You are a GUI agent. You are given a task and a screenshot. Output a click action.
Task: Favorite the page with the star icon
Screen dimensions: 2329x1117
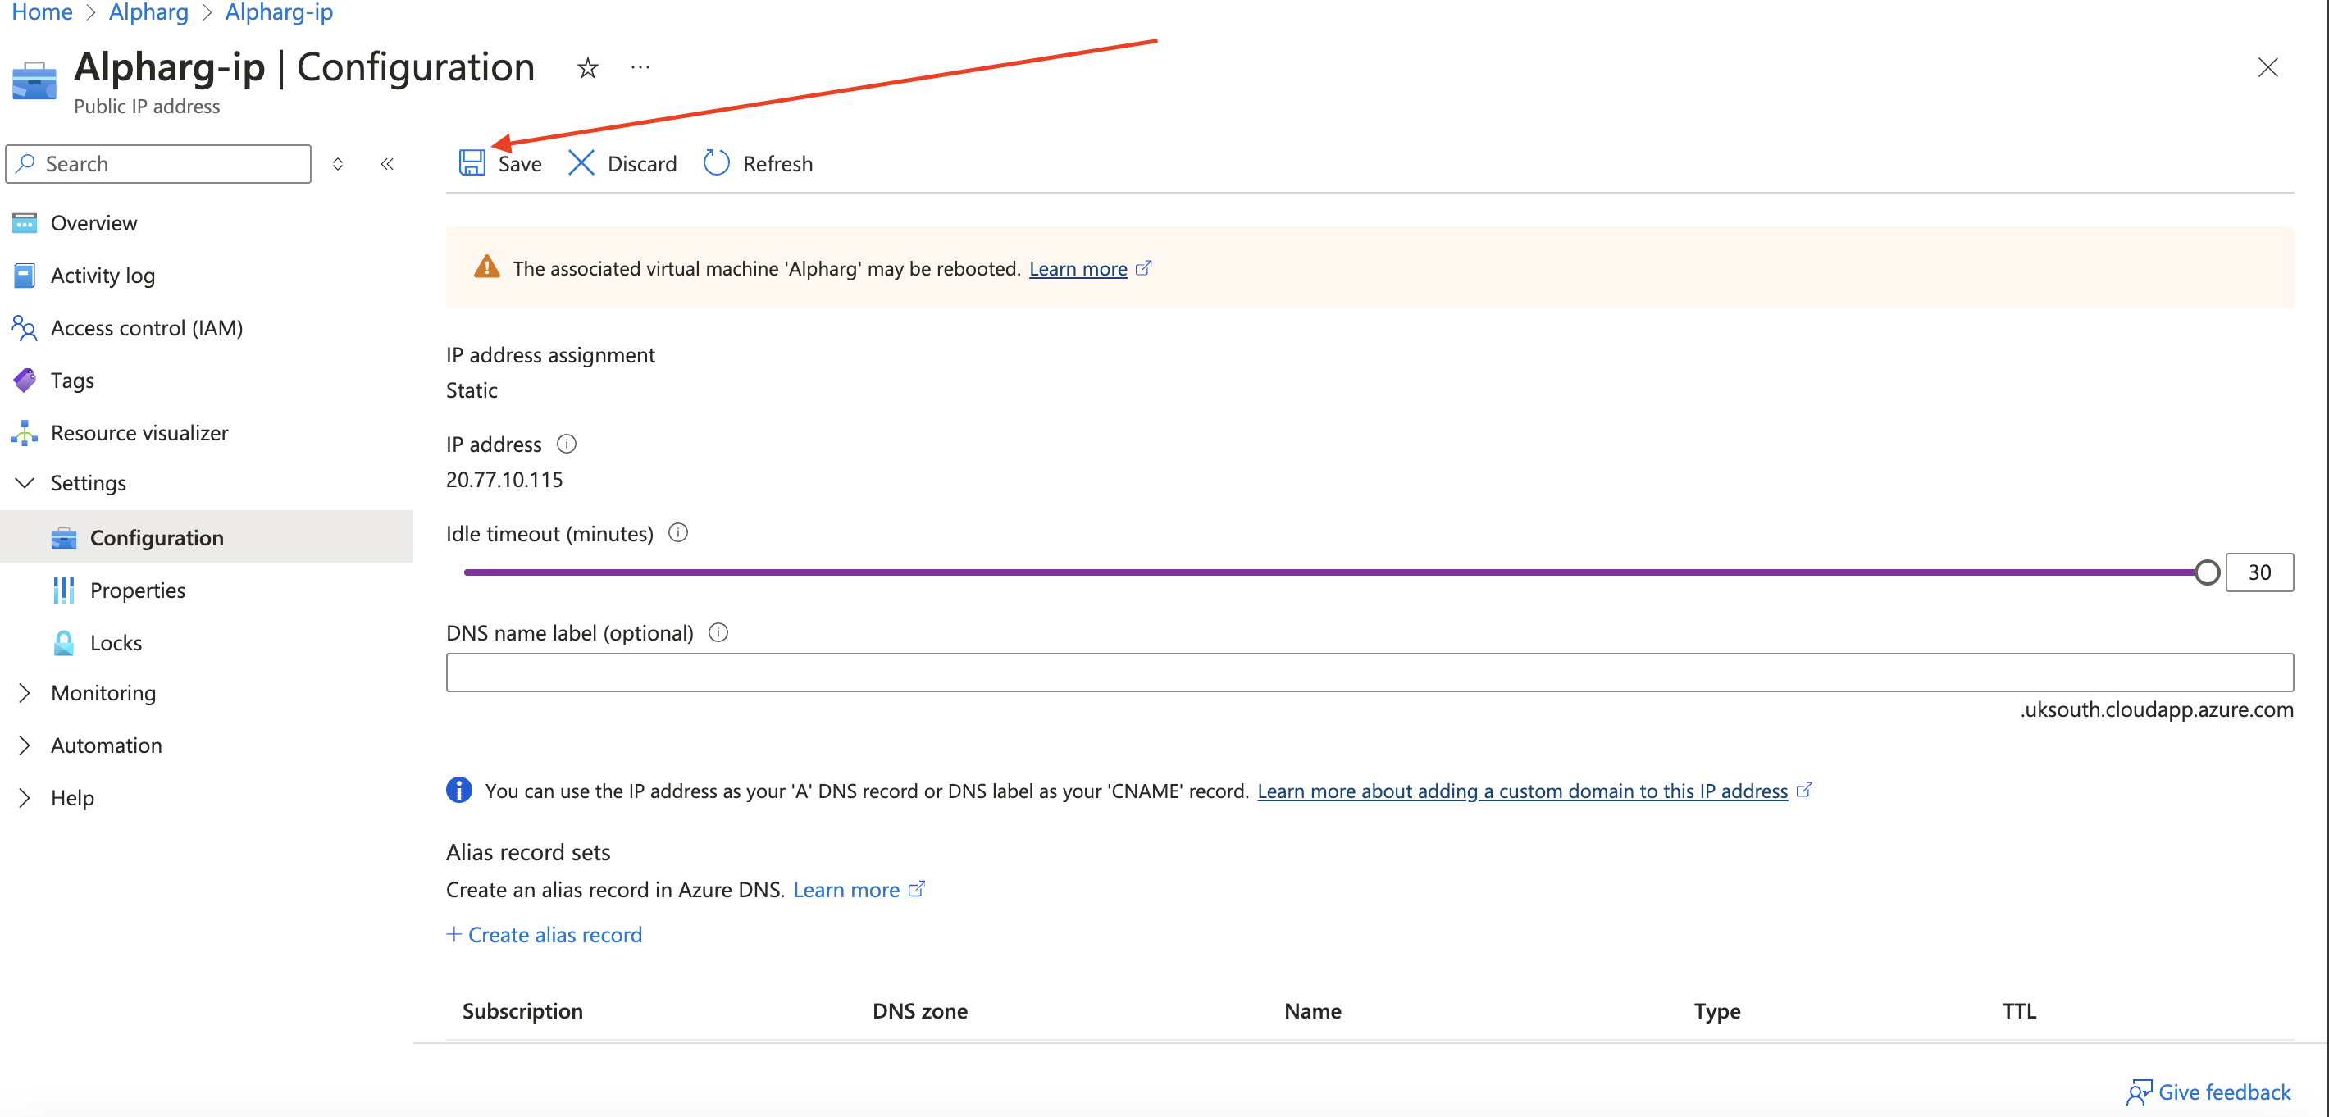(x=588, y=68)
